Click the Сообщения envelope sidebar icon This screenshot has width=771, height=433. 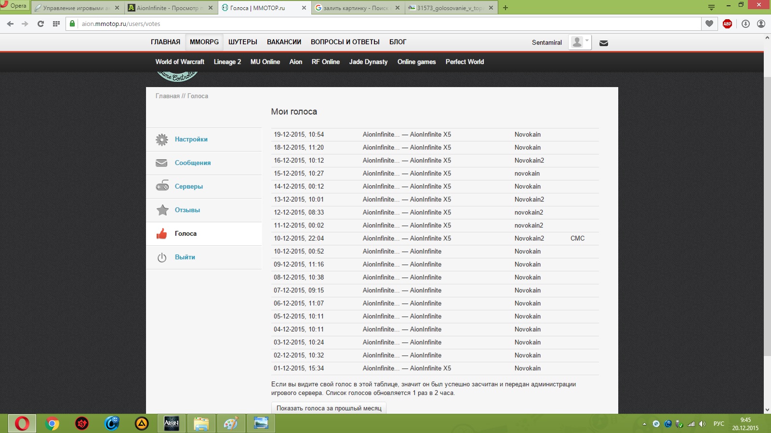coord(162,163)
